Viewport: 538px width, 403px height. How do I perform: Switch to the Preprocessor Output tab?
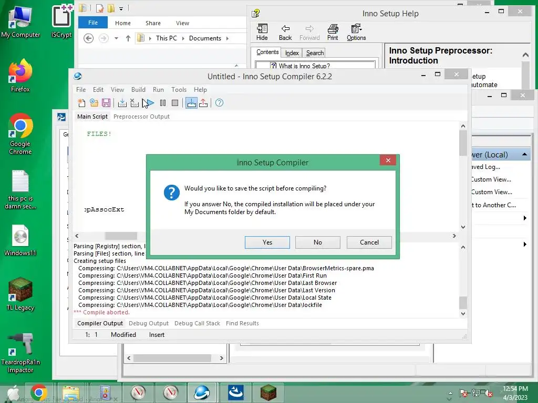(x=141, y=116)
